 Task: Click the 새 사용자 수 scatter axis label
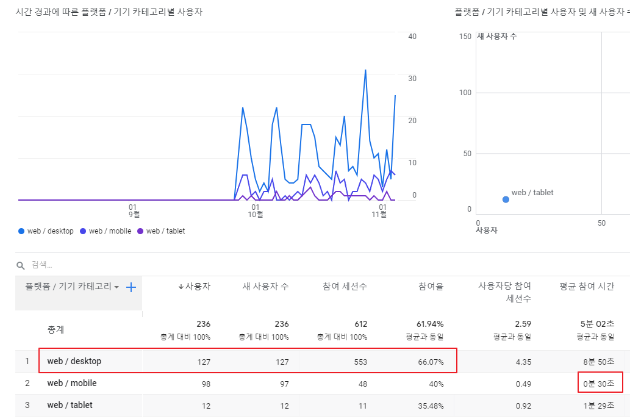[496, 37]
